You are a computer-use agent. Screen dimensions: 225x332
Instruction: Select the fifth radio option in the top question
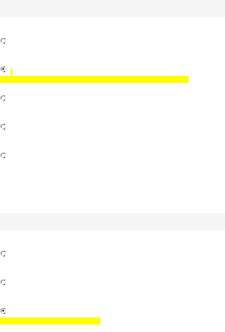pos(3,155)
